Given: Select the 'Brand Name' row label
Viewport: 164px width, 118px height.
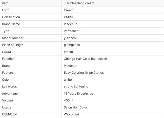Looking at the screenshot, I should click(11, 24).
